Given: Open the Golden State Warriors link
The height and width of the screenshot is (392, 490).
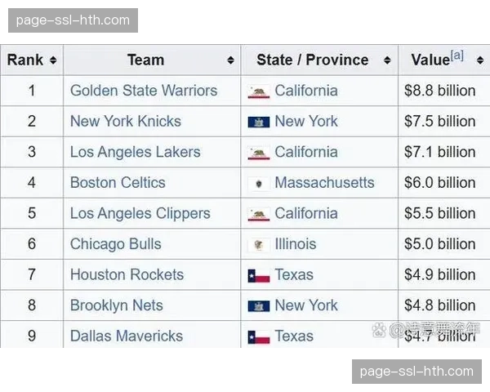Looking at the screenshot, I should point(144,91).
